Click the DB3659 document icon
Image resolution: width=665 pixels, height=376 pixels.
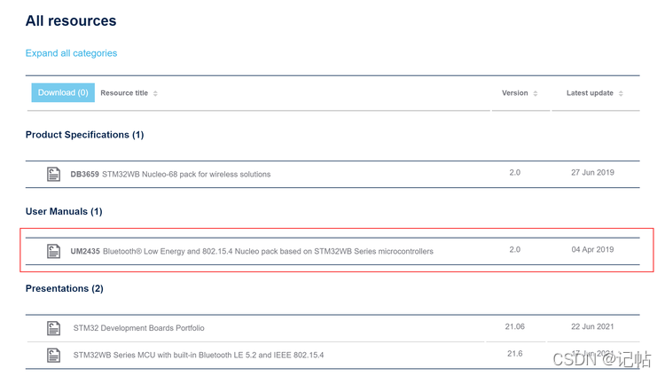53,174
